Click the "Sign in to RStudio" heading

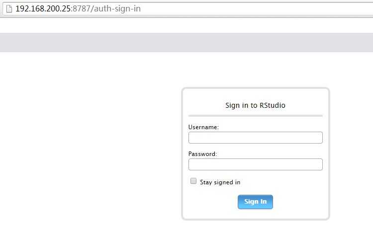click(255, 105)
